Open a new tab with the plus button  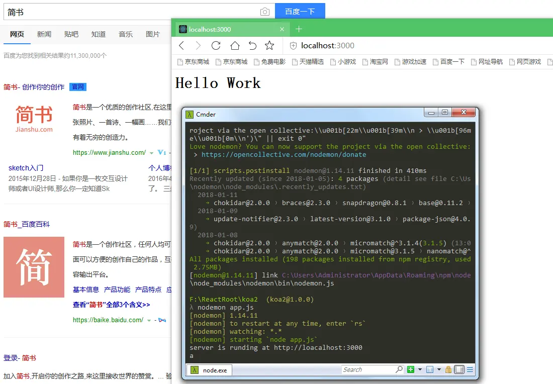[299, 29]
